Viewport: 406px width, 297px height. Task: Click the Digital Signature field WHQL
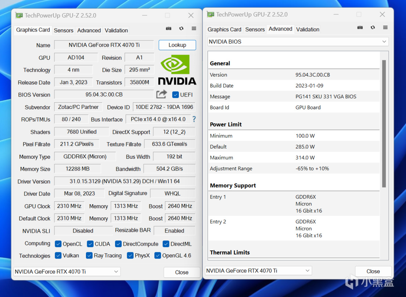pyautogui.click(x=172, y=194)
